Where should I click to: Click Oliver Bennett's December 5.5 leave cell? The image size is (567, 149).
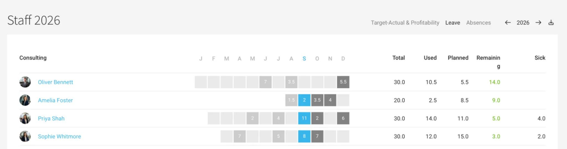pyautogui.click(x=343, y=82)
